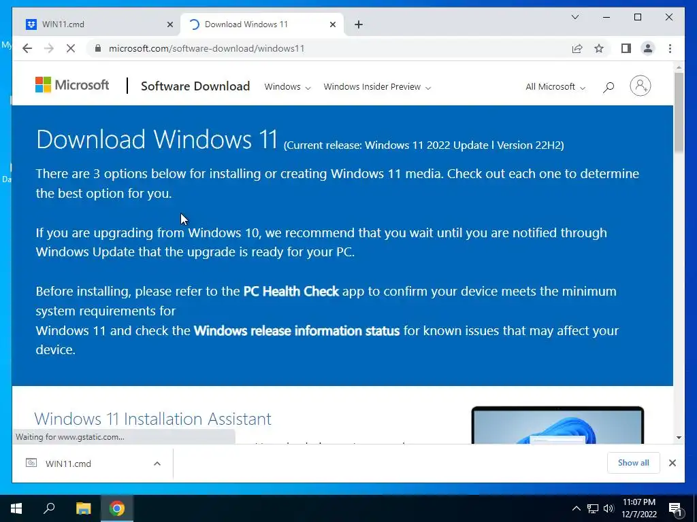Stop loading the page
The height and width of the screenshot is (522, 697).
coord(71,48)
